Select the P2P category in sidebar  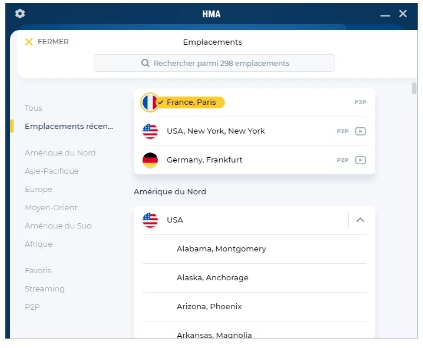32,307
